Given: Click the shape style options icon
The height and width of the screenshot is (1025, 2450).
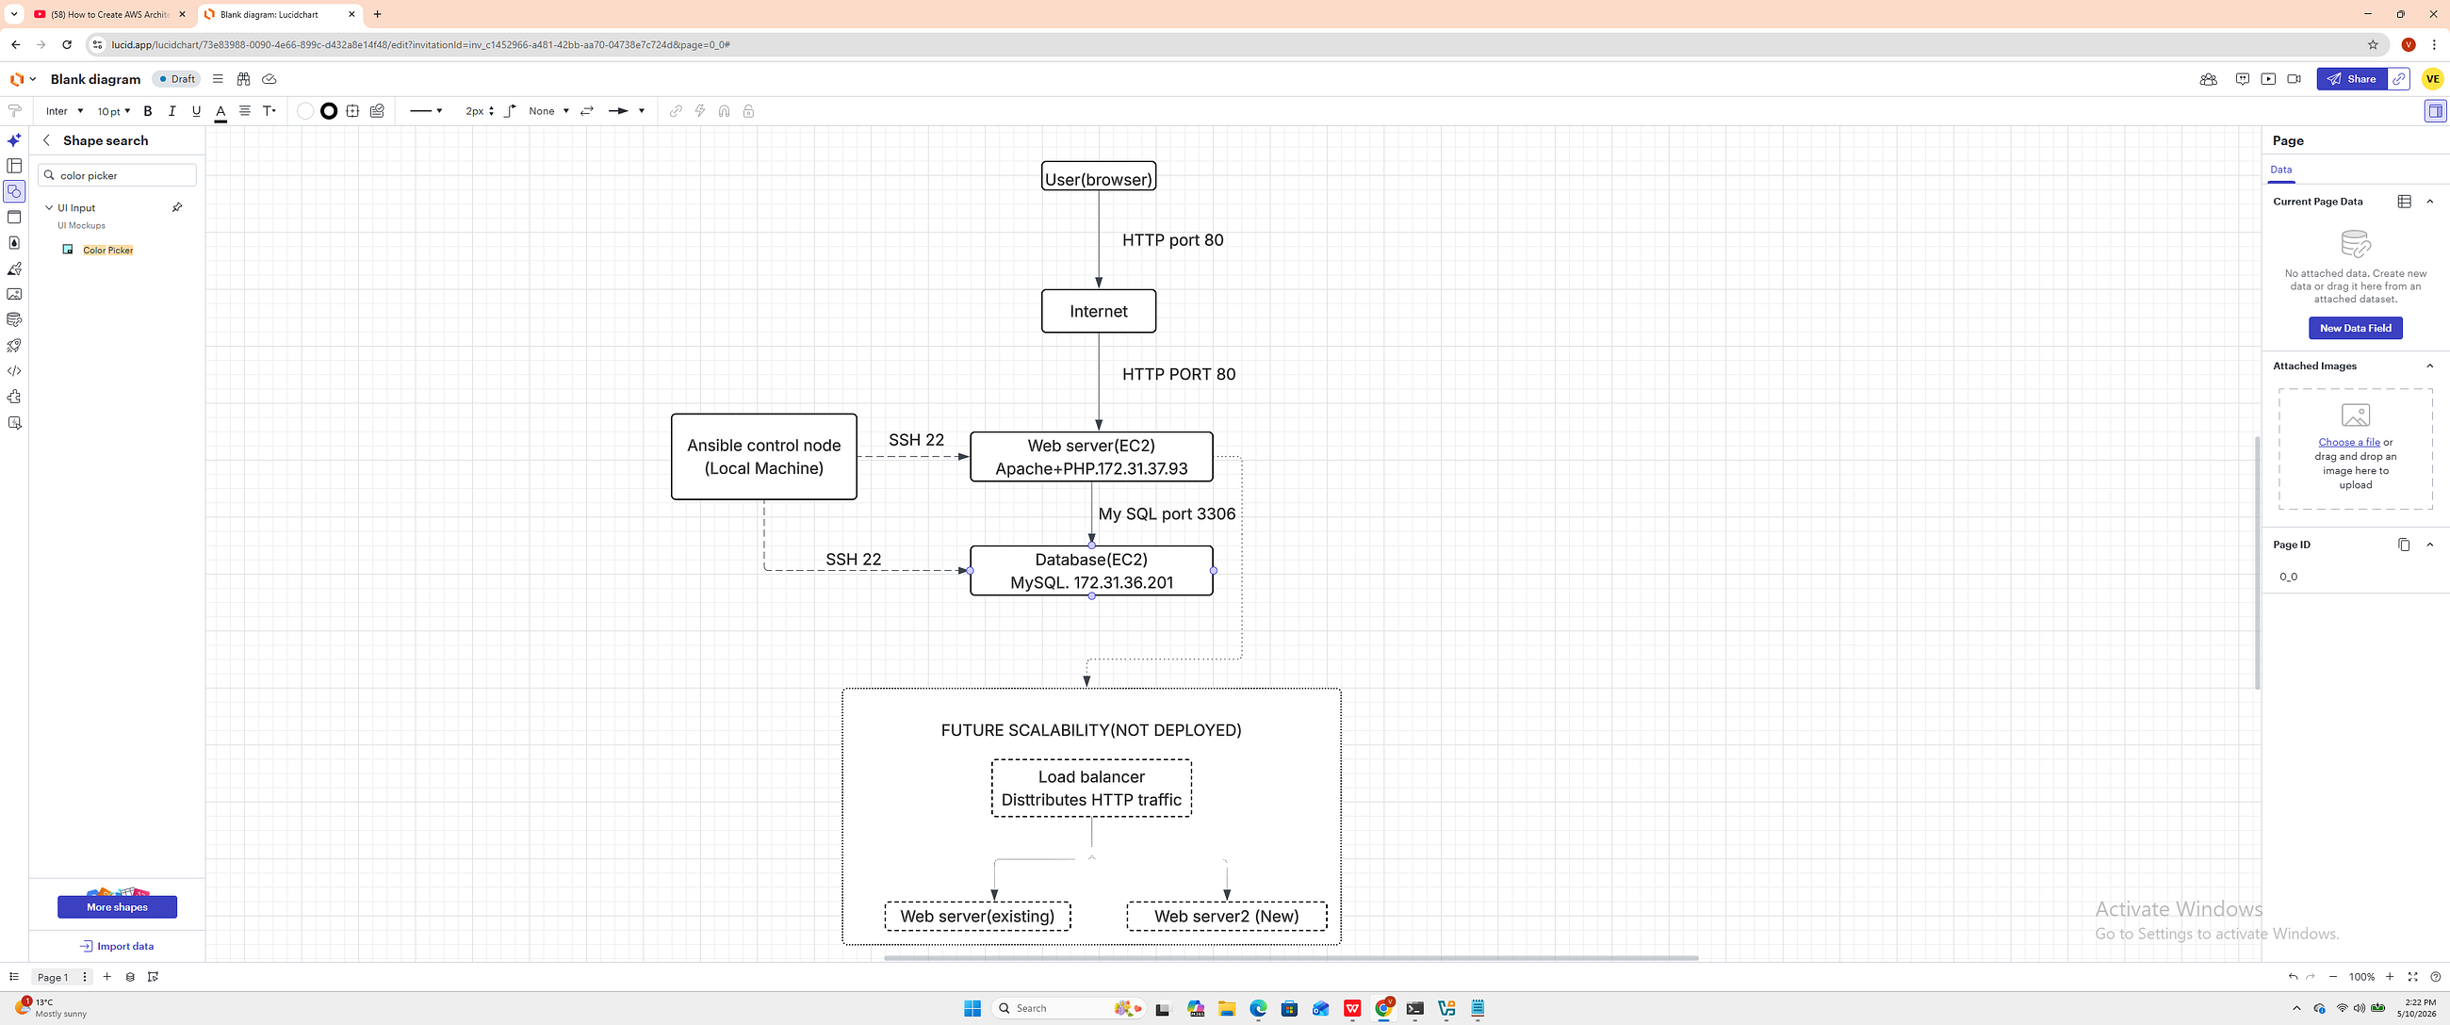Looking at the screenshot, I should (x=352, y=111).
